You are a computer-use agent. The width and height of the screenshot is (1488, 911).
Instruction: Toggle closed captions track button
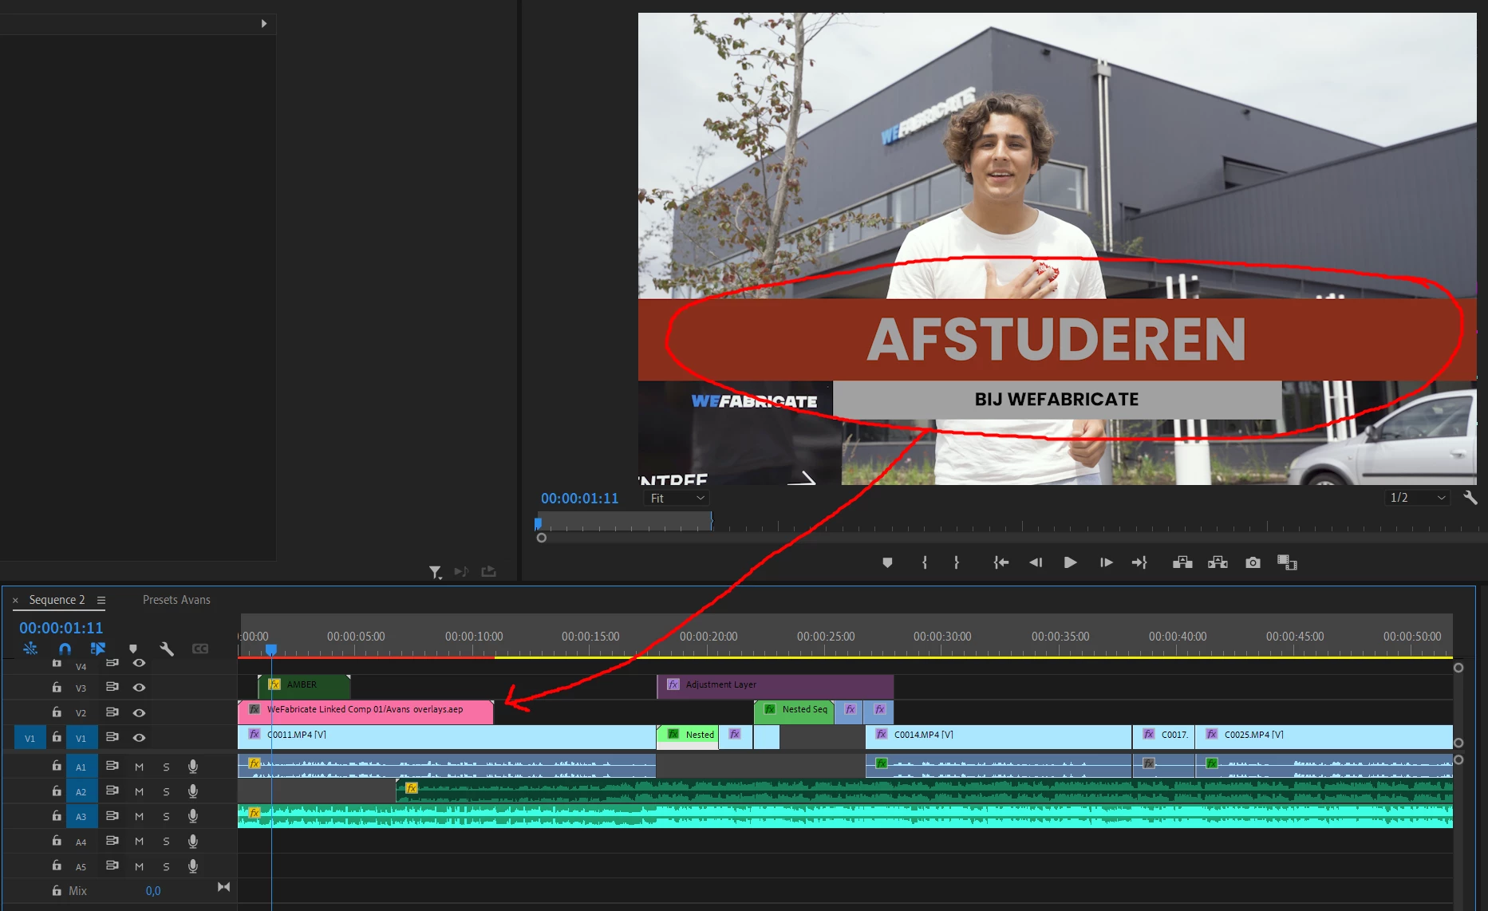(x=200, y=649)
